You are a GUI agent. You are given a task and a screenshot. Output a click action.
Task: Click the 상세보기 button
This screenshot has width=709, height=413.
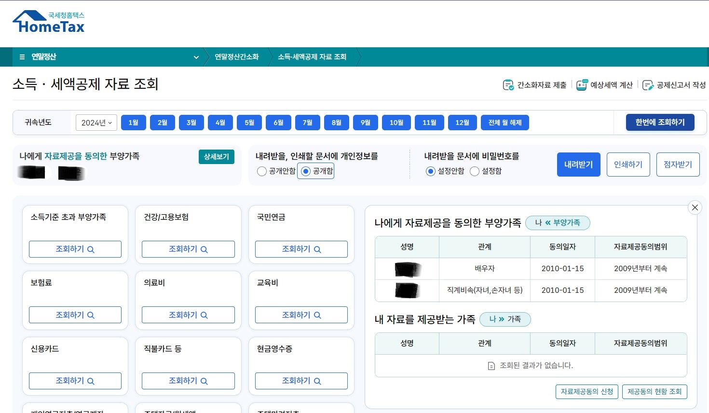[x=217, y=157]
